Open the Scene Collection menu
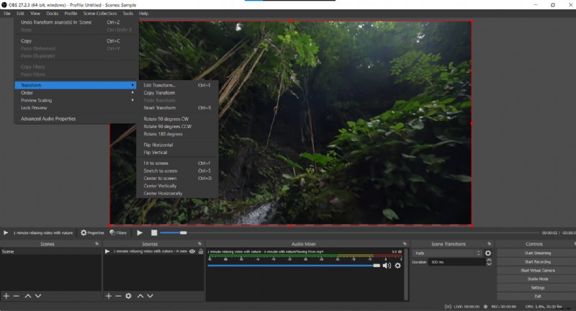 pos(99,14)
